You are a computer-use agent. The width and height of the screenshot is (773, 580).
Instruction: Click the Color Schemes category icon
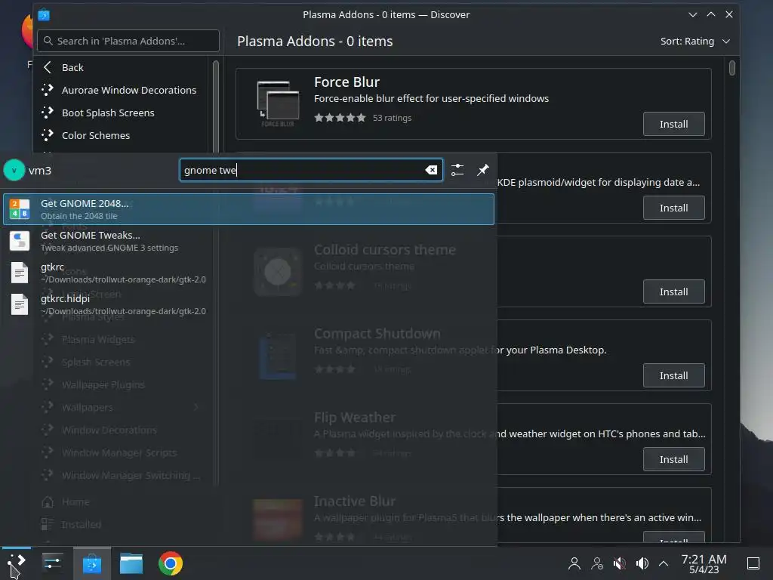coord(48,135)
